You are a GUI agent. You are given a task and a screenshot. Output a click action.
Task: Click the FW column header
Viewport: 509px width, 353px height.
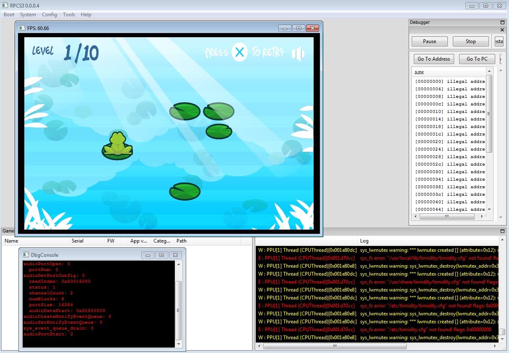coord(117,241)
